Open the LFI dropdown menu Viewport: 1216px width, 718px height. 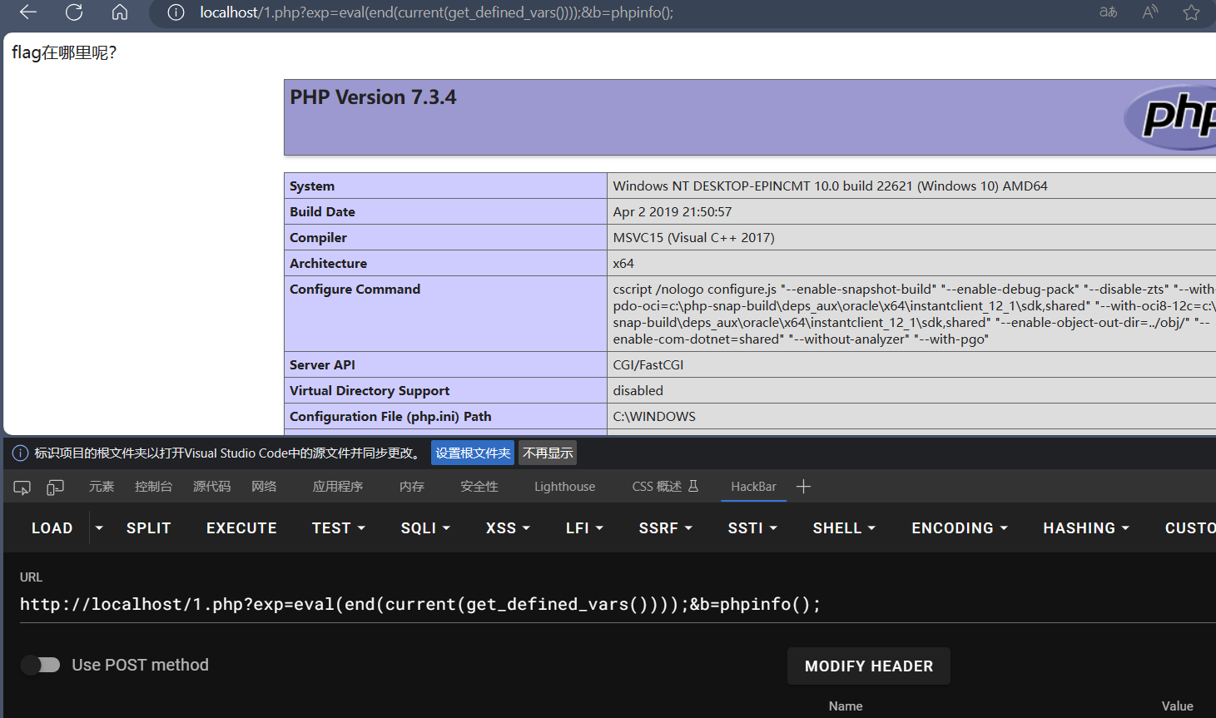tap(584, 527)
